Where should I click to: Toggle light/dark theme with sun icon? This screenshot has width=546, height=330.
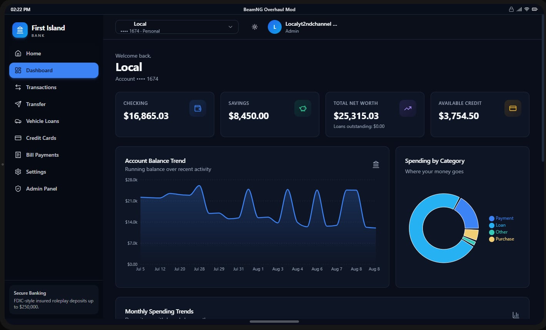[255, 27]
